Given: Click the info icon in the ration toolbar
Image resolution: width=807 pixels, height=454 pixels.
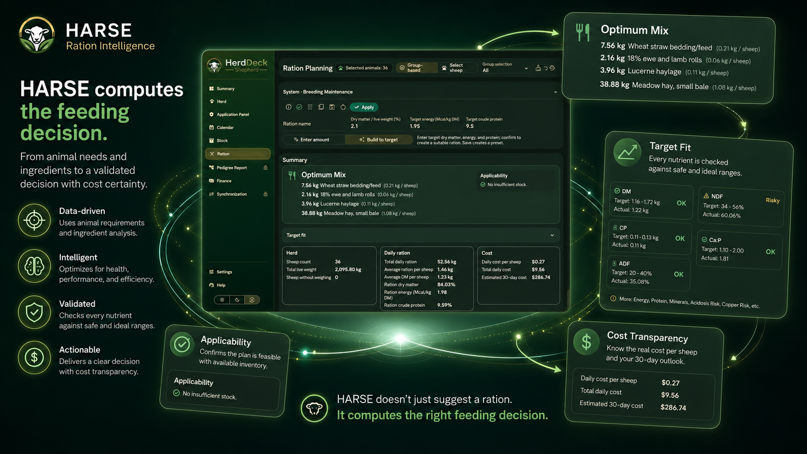Looking at the screenshot, I should click(288, 107).
